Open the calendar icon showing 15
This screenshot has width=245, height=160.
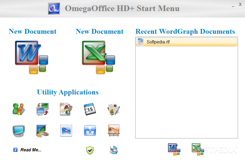90,109
